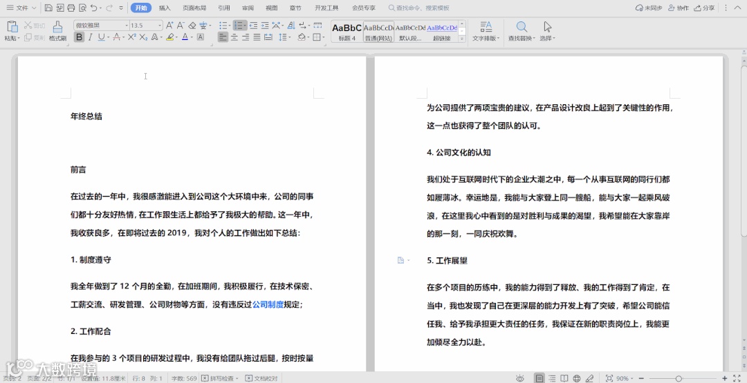Click the increase font size icon
This screenshot has width=747, height=383.
pos(169,25)
